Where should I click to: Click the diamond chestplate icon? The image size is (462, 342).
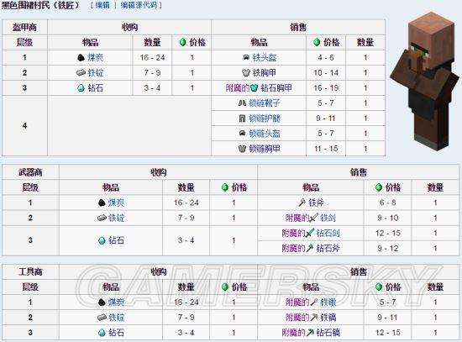(254, 88)
